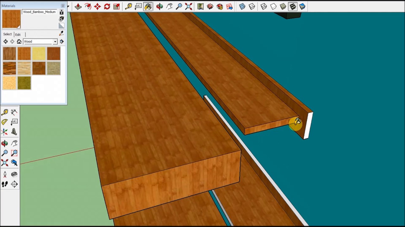405x227 pixels.
Task: Select the Text label tool in top toolbar
Action: tap(138, 6)
